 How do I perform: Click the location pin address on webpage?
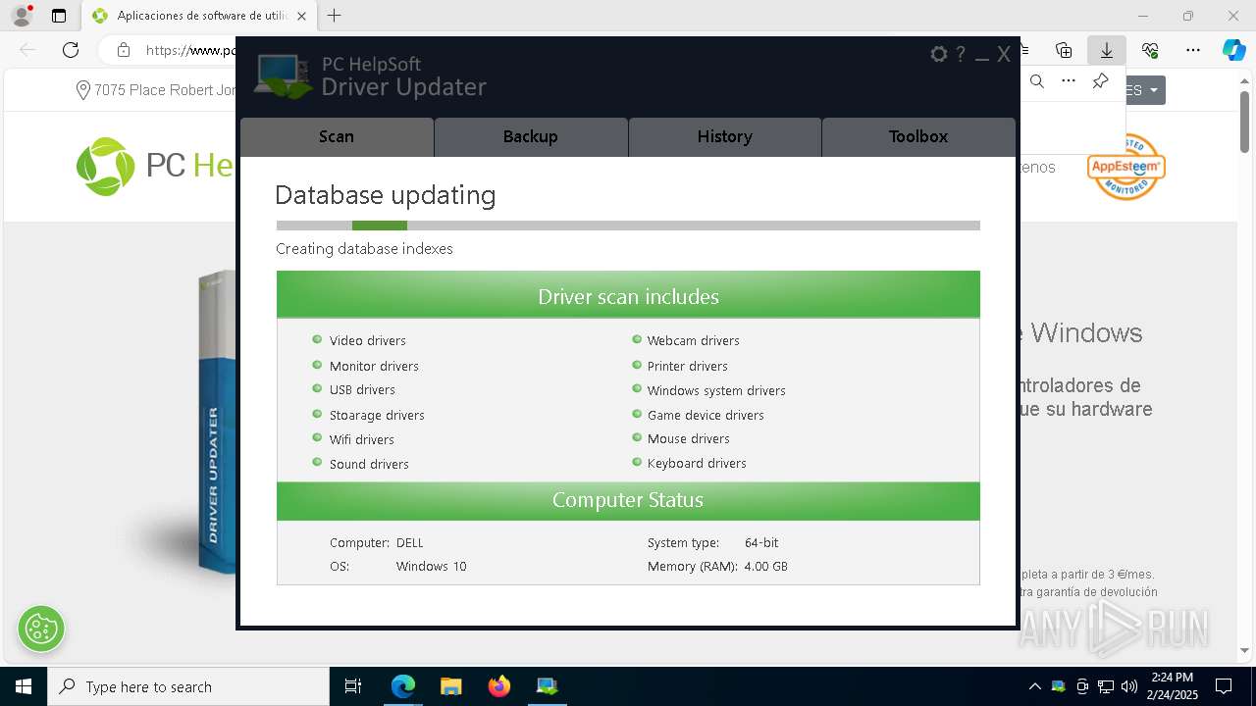157,90
